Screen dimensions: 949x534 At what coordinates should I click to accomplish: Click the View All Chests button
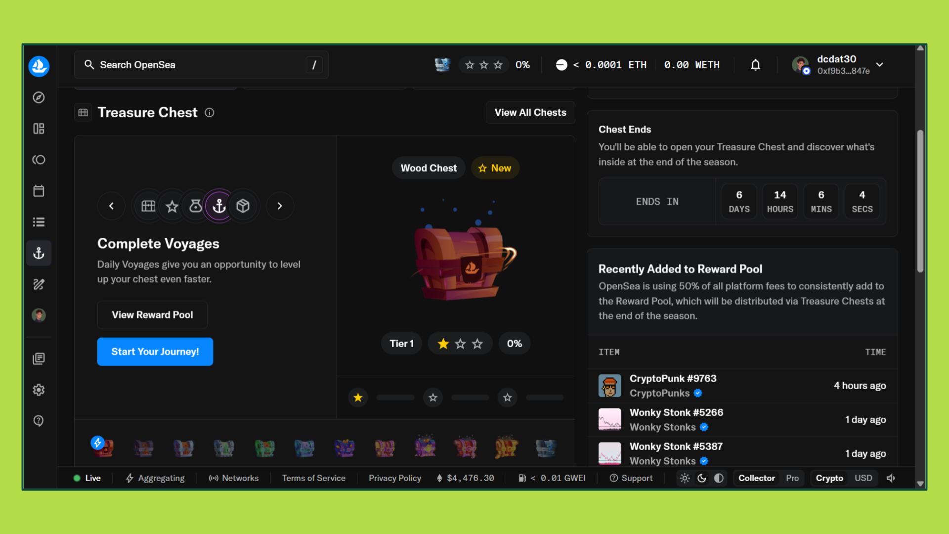point(530,112)
